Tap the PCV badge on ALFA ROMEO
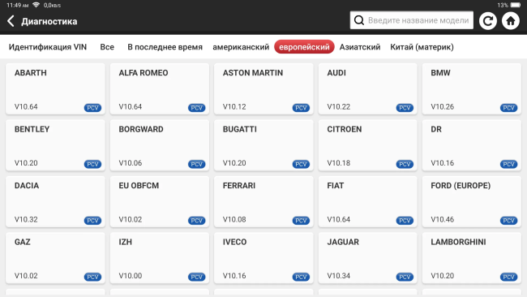This screenshot has width=527, height=297. tap(197, 108)
